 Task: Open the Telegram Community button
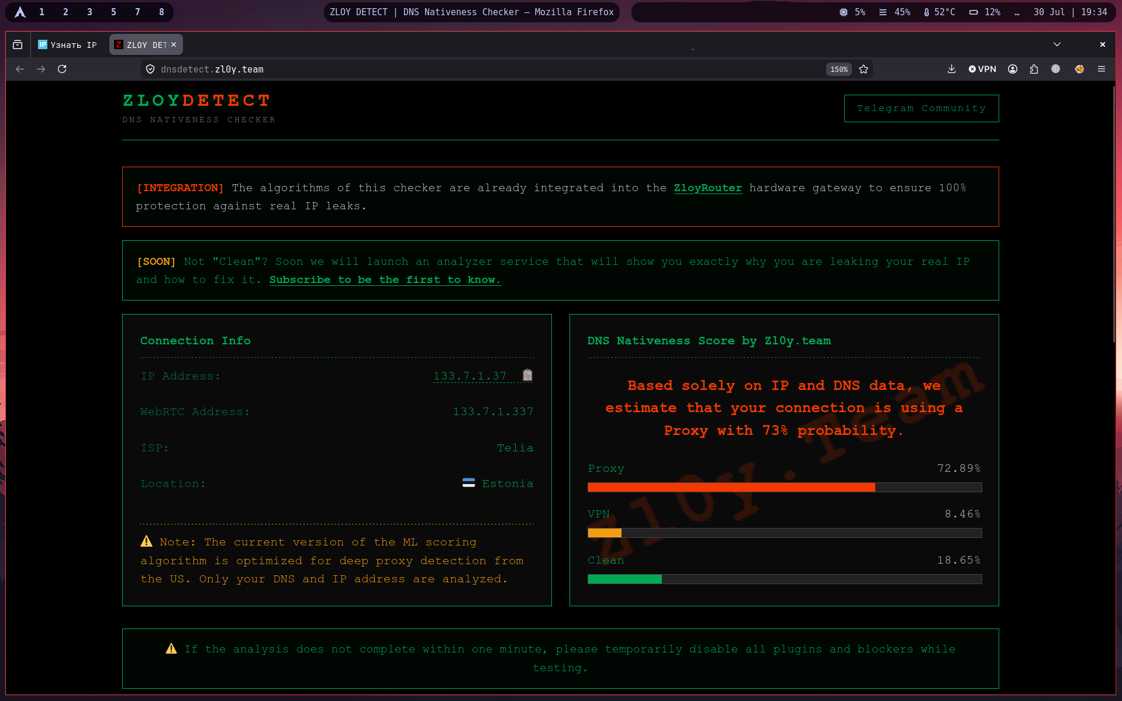click(921, 108)
